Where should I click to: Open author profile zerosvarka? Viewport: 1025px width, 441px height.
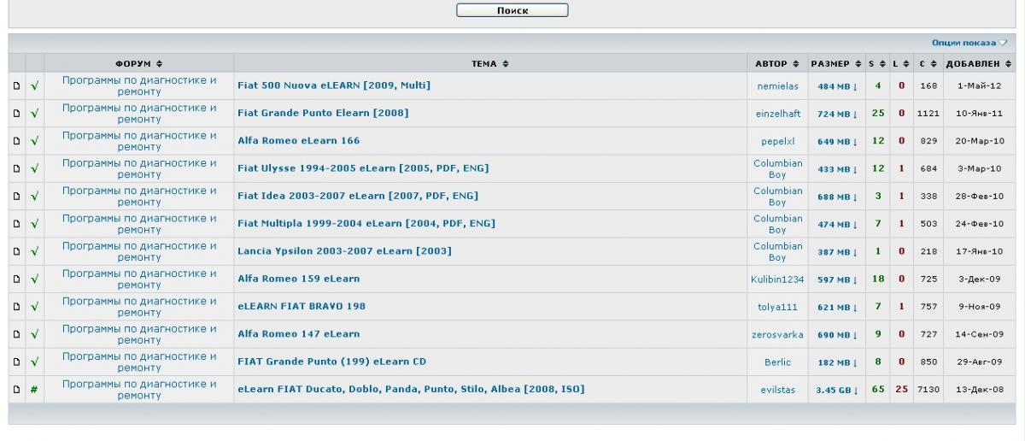(x=777, y=335)
